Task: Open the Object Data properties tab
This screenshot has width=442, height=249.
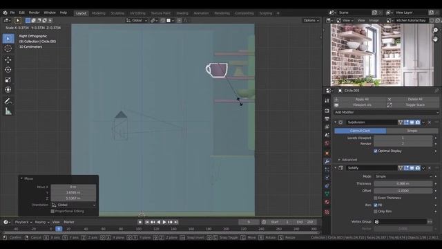Action: [327, 194]
